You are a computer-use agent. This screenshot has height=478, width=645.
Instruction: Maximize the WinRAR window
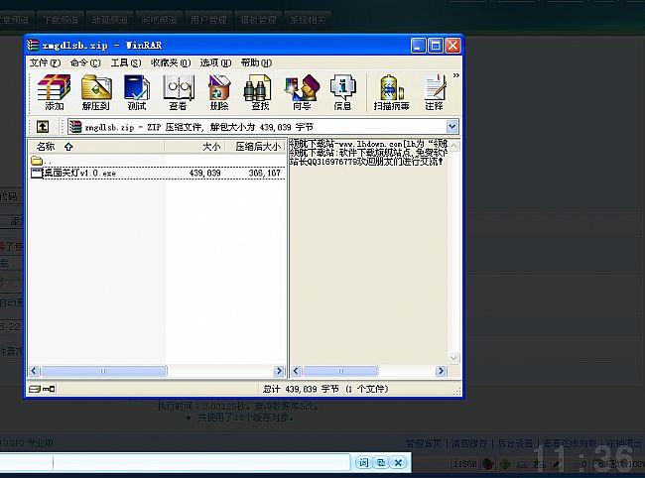436,46
